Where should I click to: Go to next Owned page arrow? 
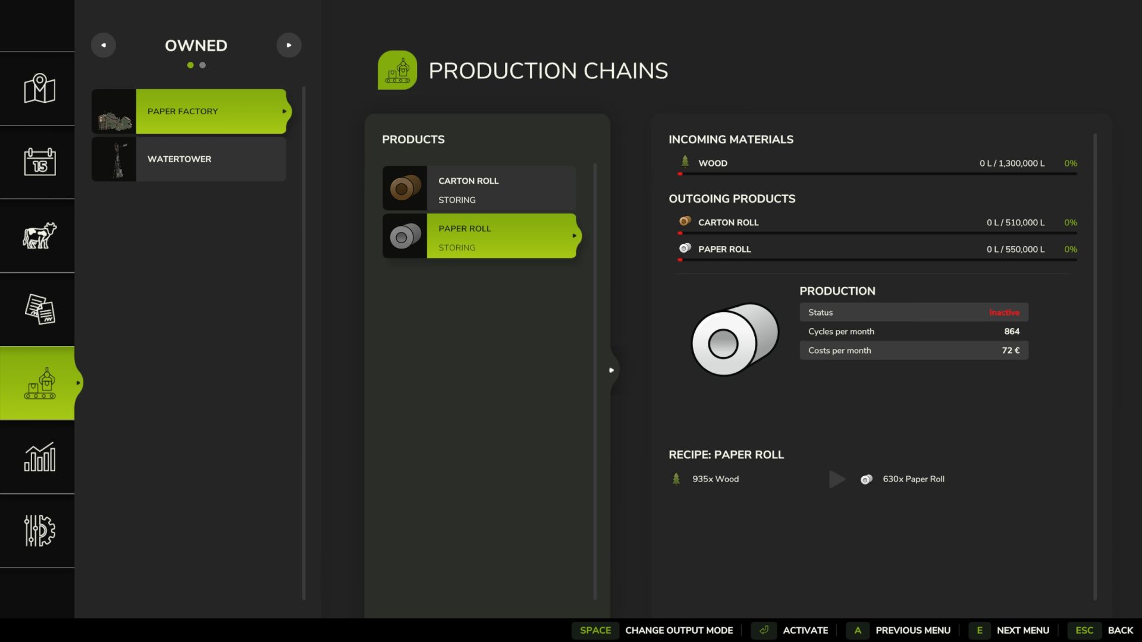tap(289, 45)
